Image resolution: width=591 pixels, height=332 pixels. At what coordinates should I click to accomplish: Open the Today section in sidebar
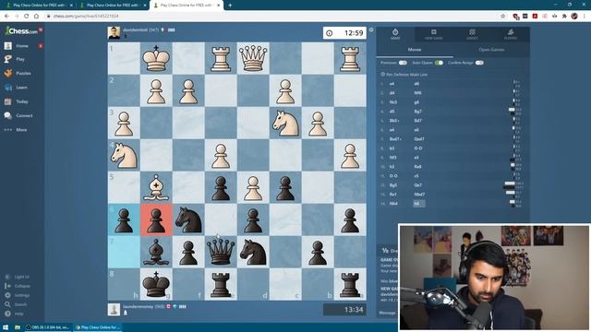(x=22, y=101)
